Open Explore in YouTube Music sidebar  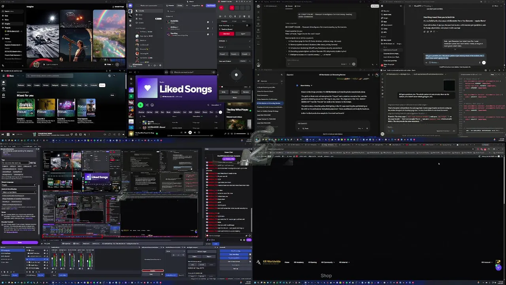point(4,89)
